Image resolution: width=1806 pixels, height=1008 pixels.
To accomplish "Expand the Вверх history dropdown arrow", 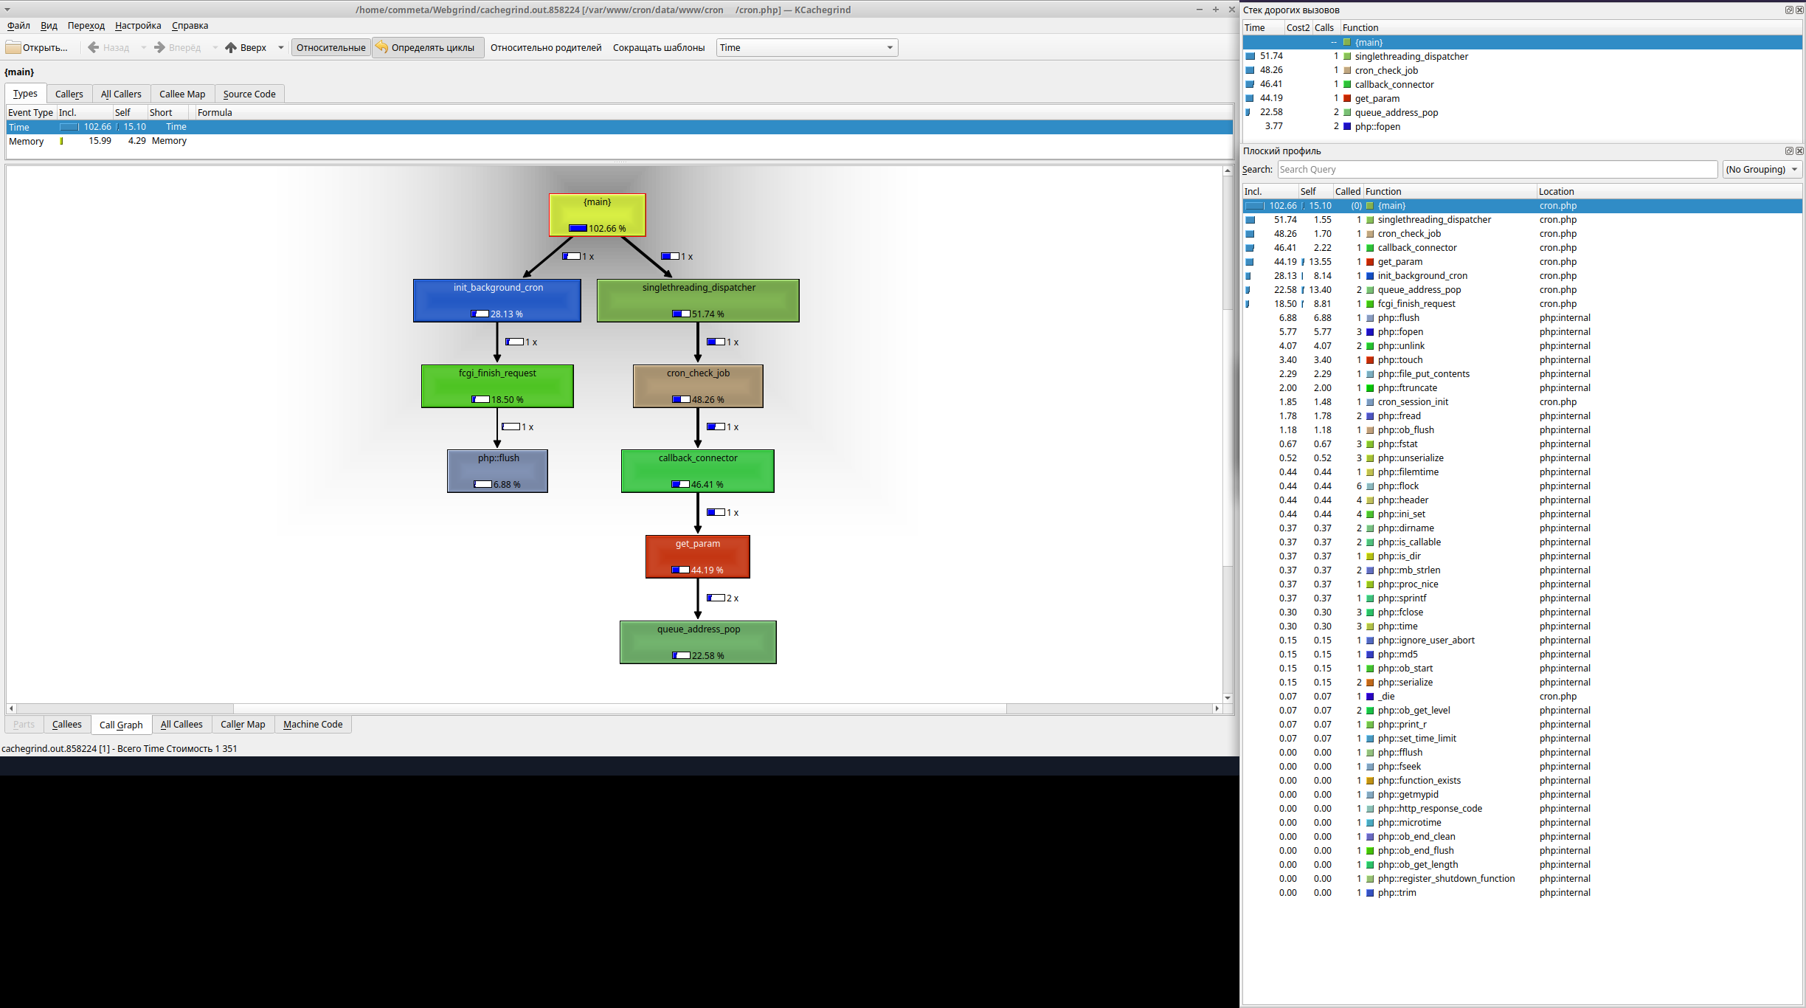I will tap(281, 47).
